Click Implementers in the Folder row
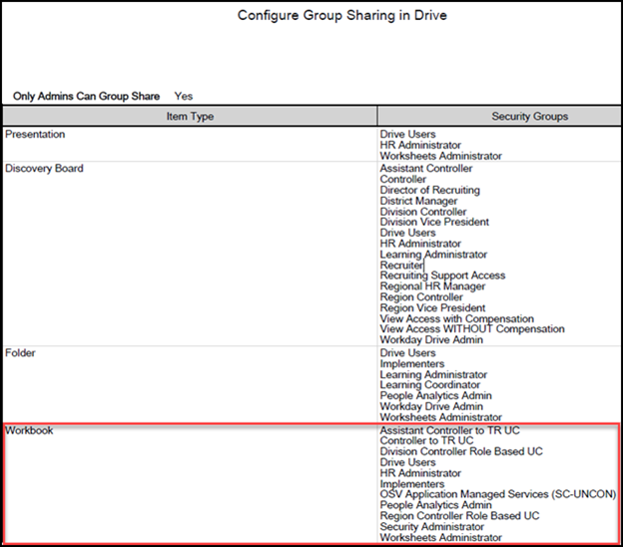Screen dimensions: 623x547 pyautogui.click(x=412, y=364)
